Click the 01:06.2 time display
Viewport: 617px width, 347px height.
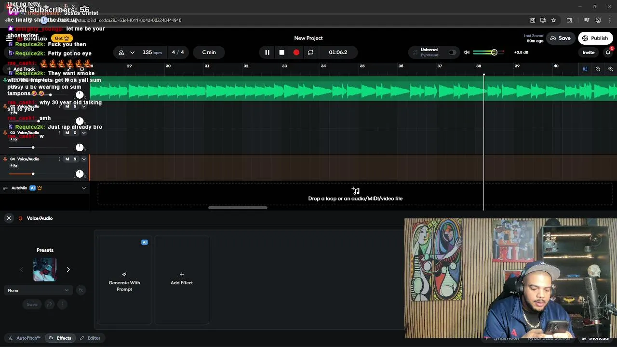338,52
